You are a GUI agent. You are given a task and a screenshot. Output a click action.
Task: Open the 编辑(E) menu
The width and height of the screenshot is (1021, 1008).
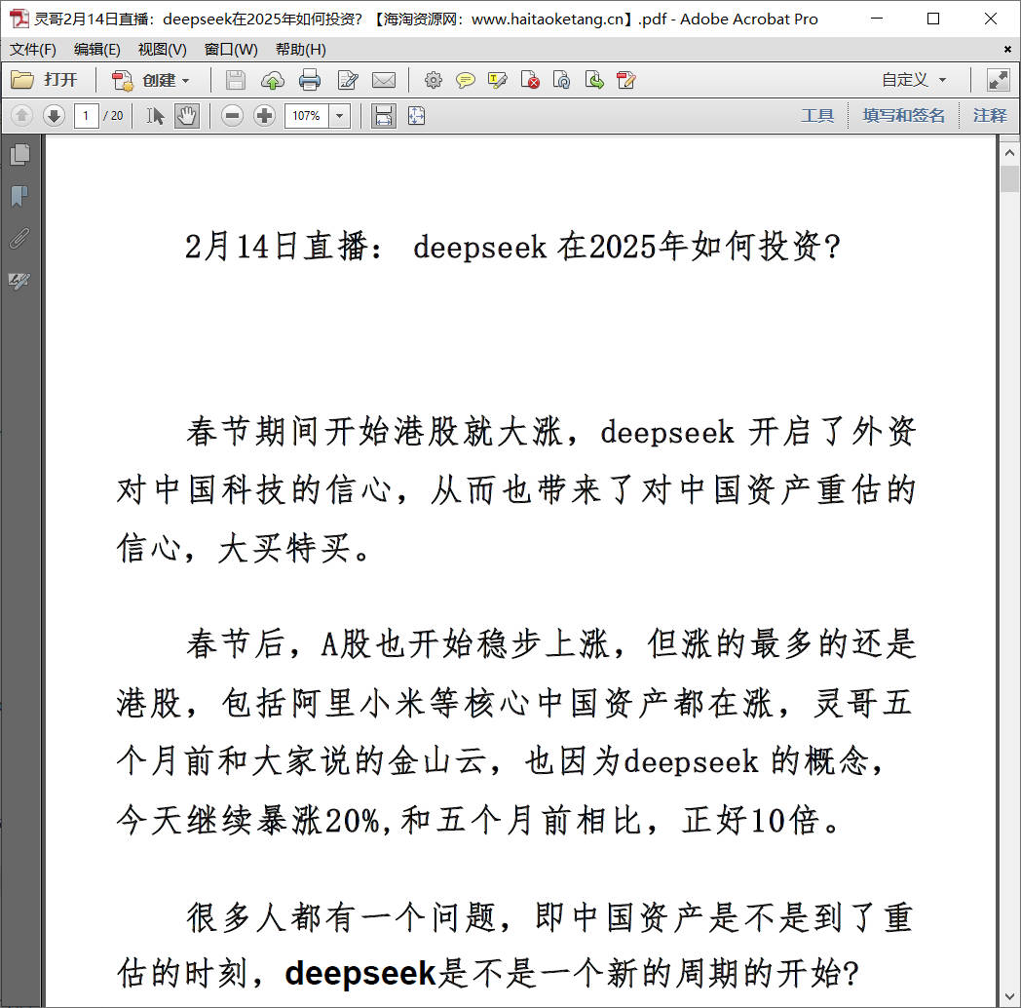[x=97, y=50]
